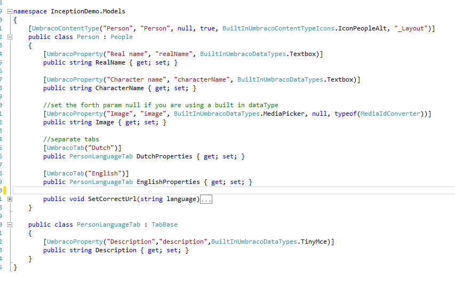Click the RealName property name
Screen dimensions: 455x281
tap(110, 62)
